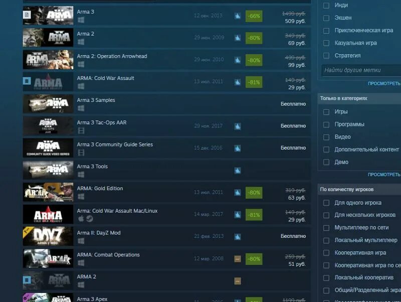The height and width of the screenshot is (302, 401).
Task: Toggle Мультиплеер по сети checkbox
Action: [326, 228]
